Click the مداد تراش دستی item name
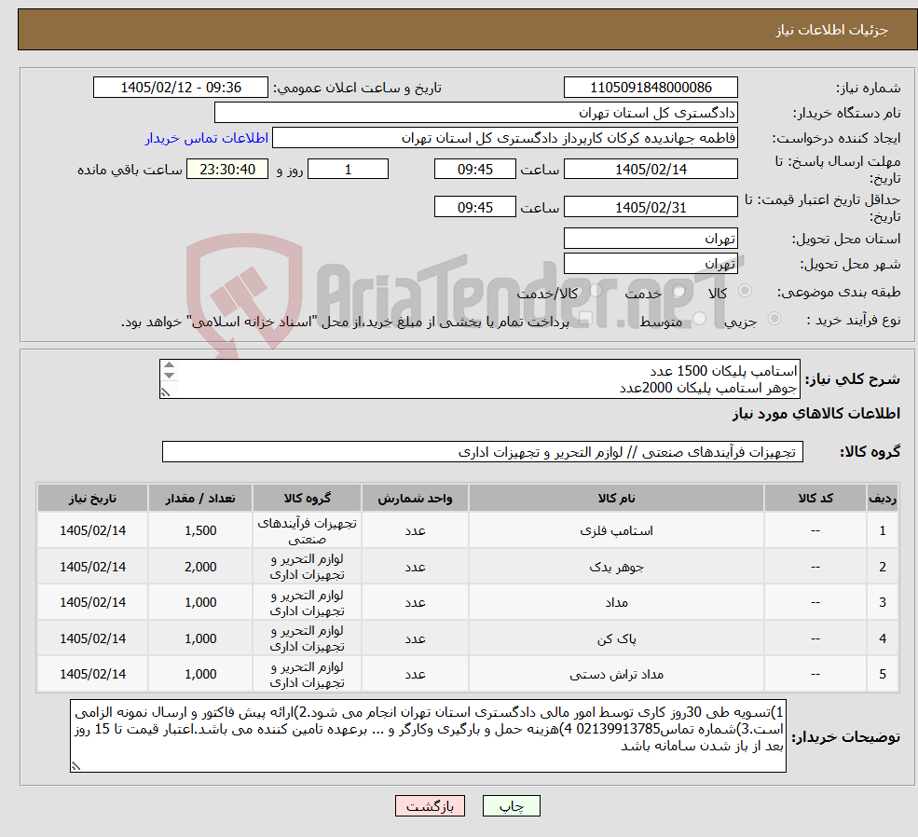The image size is (918, 837). coord(616,674)
